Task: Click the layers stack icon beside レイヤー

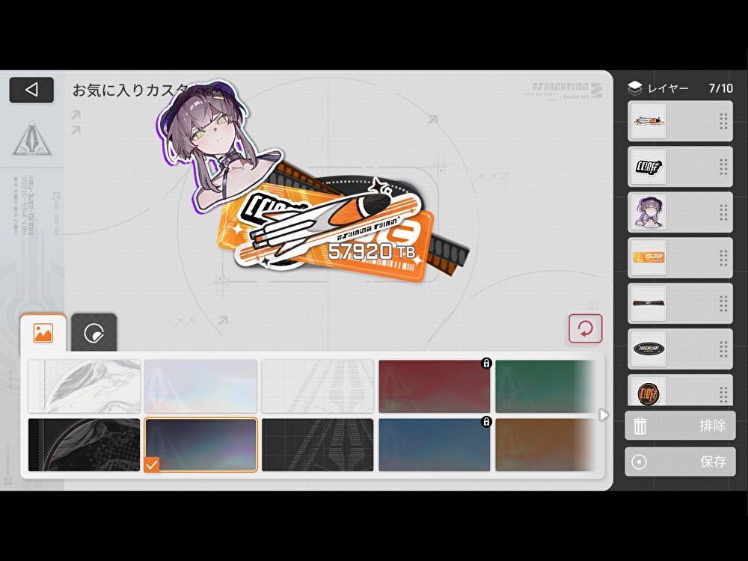Action: (x=634, y=88)
